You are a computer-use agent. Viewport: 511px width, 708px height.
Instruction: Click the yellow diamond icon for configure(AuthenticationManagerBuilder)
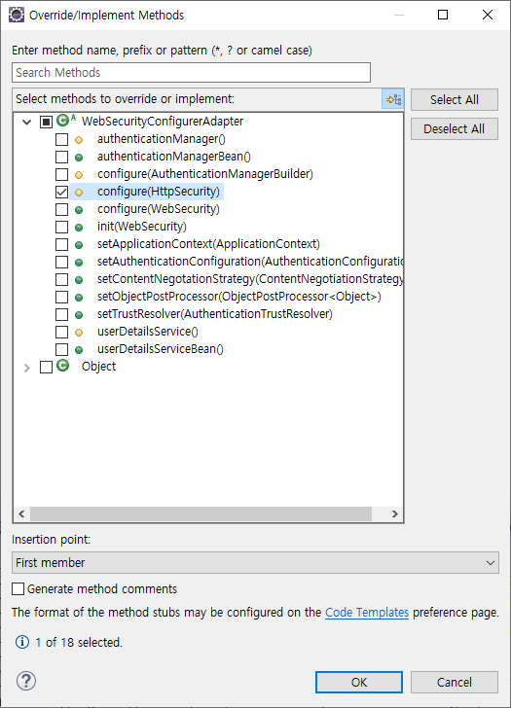click(79, 175)
